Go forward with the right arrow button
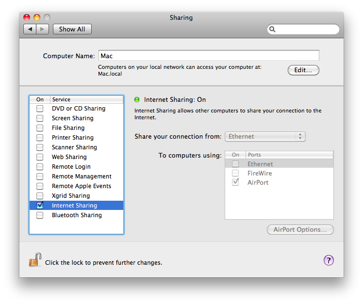The height and width of the screenshot is (304, 363). [42, 29]
